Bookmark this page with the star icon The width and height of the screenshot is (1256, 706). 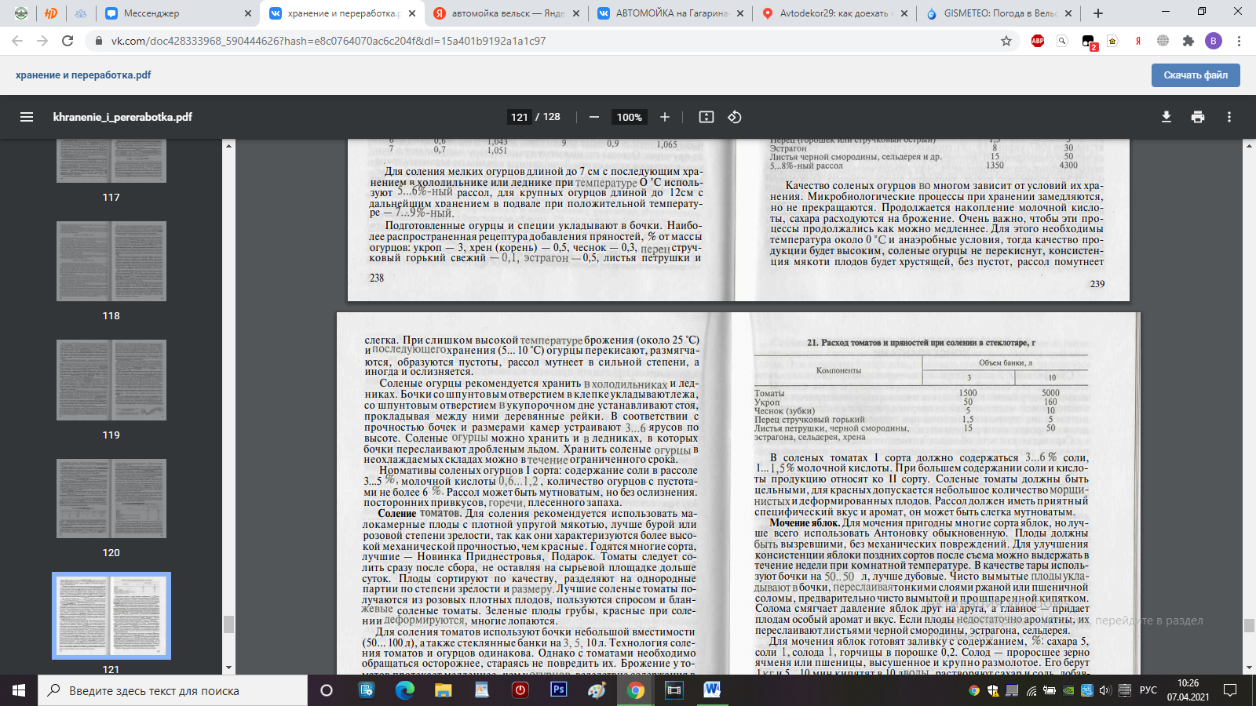click(1006, 41)
